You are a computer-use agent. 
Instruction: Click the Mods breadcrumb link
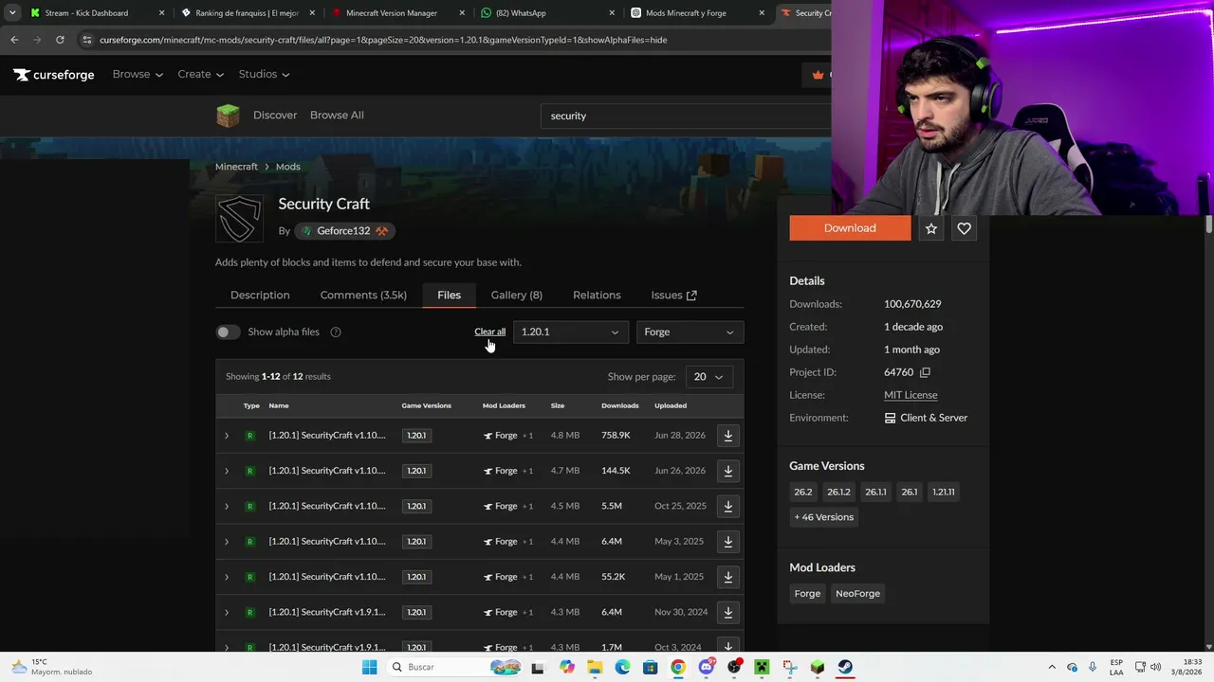tap(287, 167)
